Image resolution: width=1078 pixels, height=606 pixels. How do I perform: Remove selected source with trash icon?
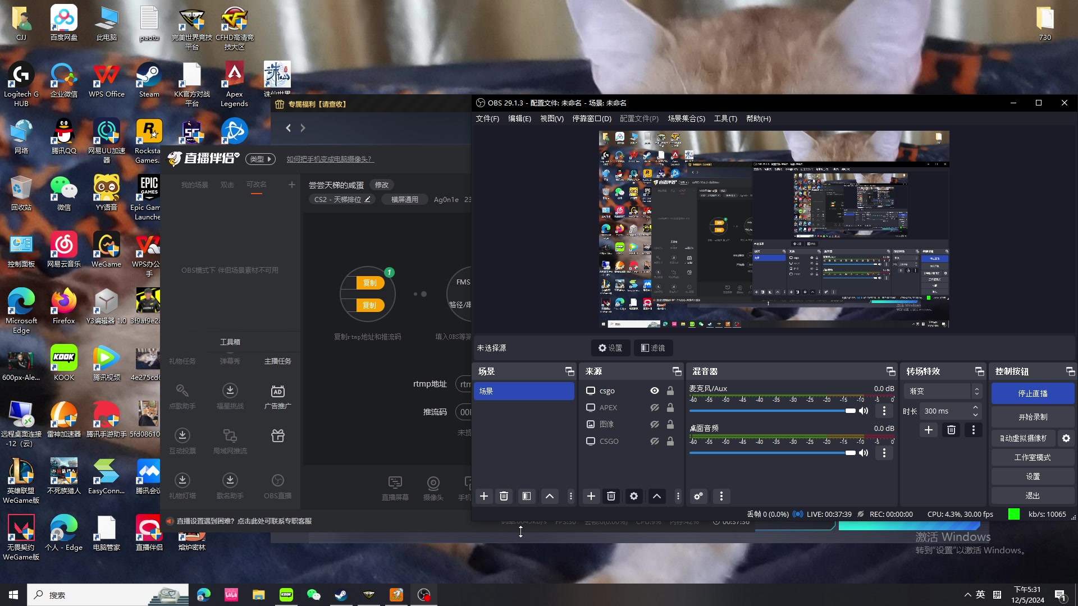(611, 496)
